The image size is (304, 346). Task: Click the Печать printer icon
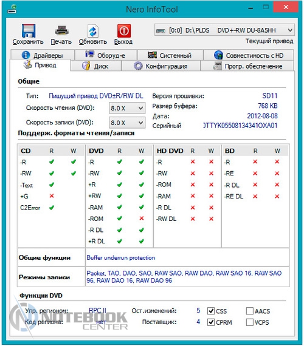pyautogui.click(x=61, y=30)
